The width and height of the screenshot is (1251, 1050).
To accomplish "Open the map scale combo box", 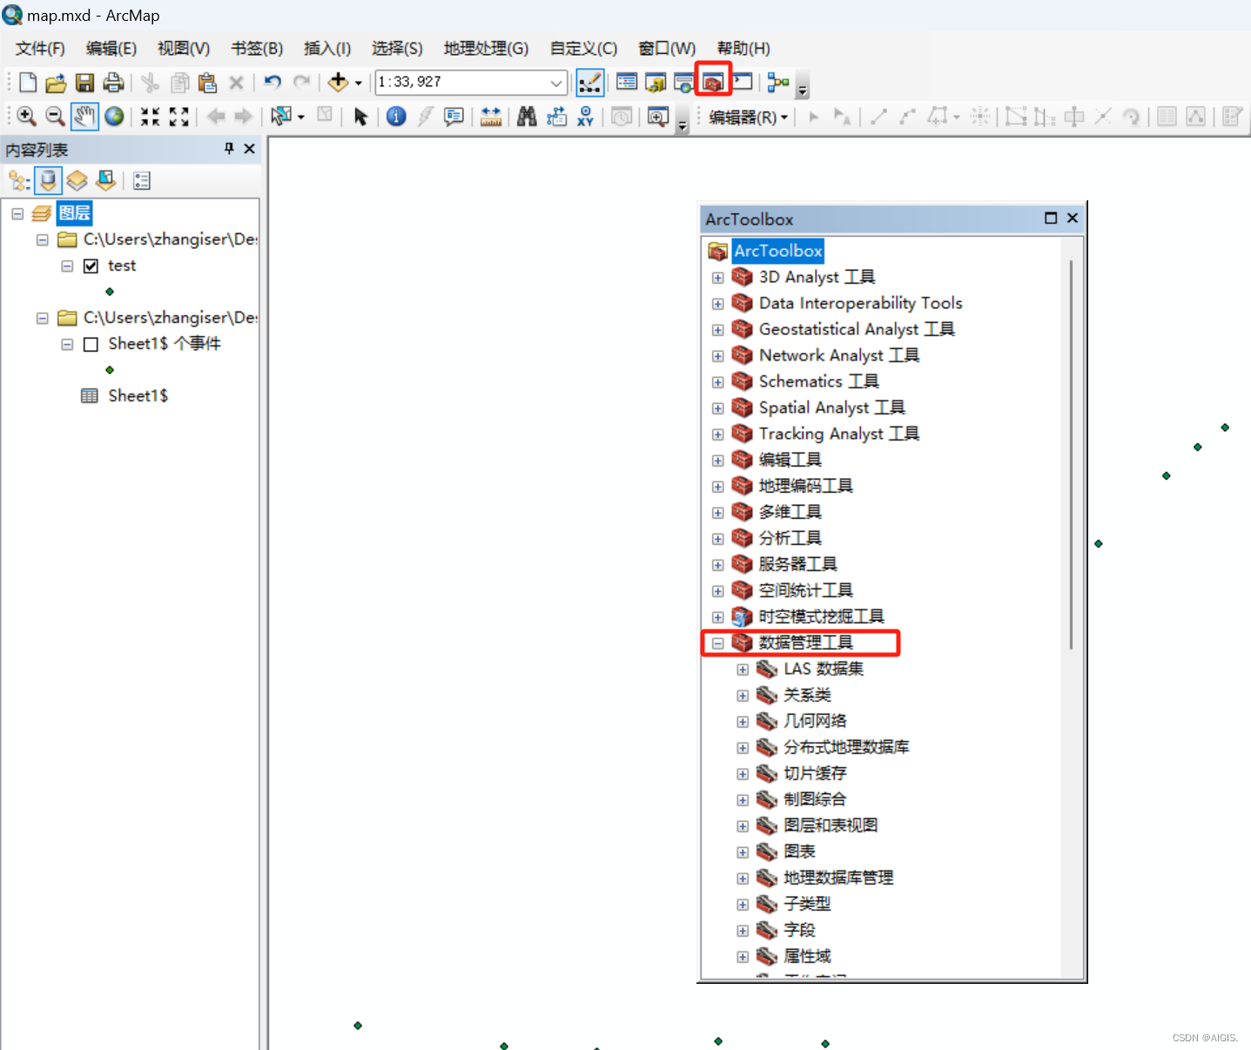I will click(471, 83).
